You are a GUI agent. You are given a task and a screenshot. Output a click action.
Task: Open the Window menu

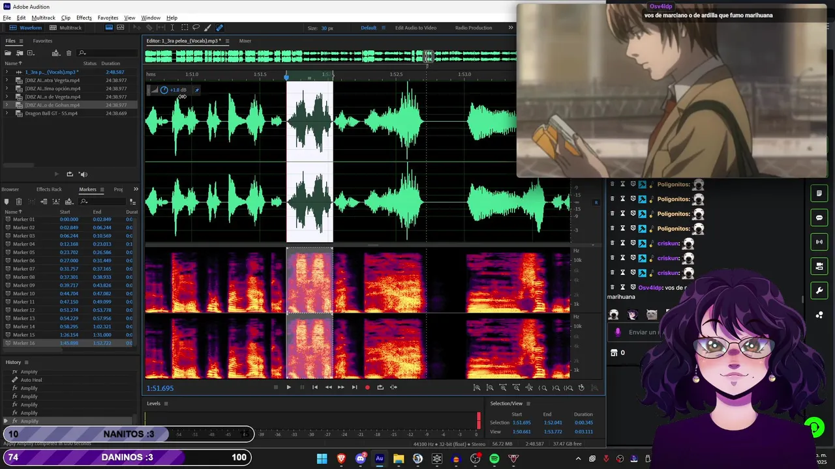tap(151, 18)
